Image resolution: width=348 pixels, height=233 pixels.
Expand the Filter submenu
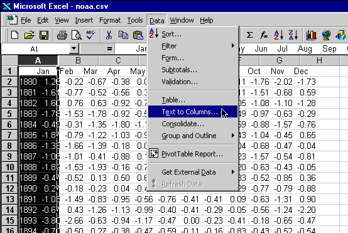click(193, 46)
